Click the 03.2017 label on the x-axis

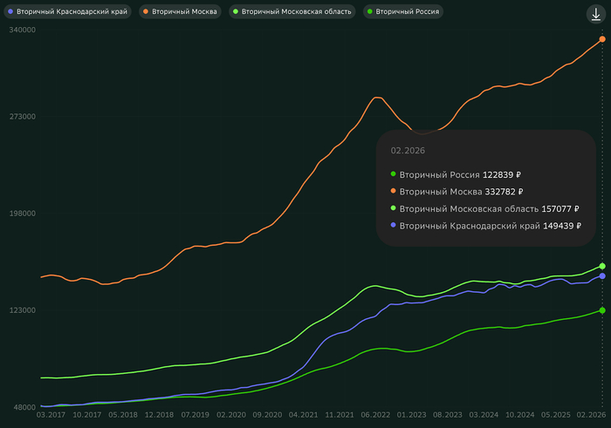(x=51, y=416)
